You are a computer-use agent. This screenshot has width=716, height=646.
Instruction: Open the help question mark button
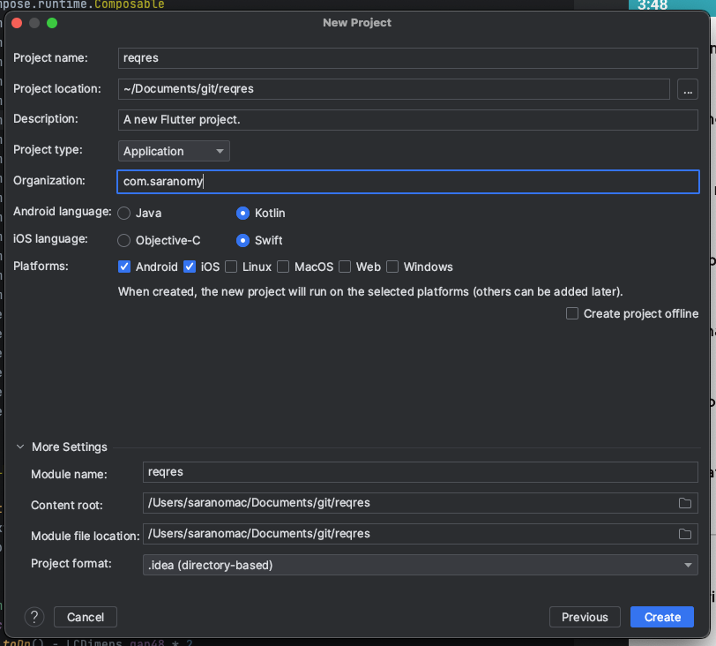click(x=34, y=617)
